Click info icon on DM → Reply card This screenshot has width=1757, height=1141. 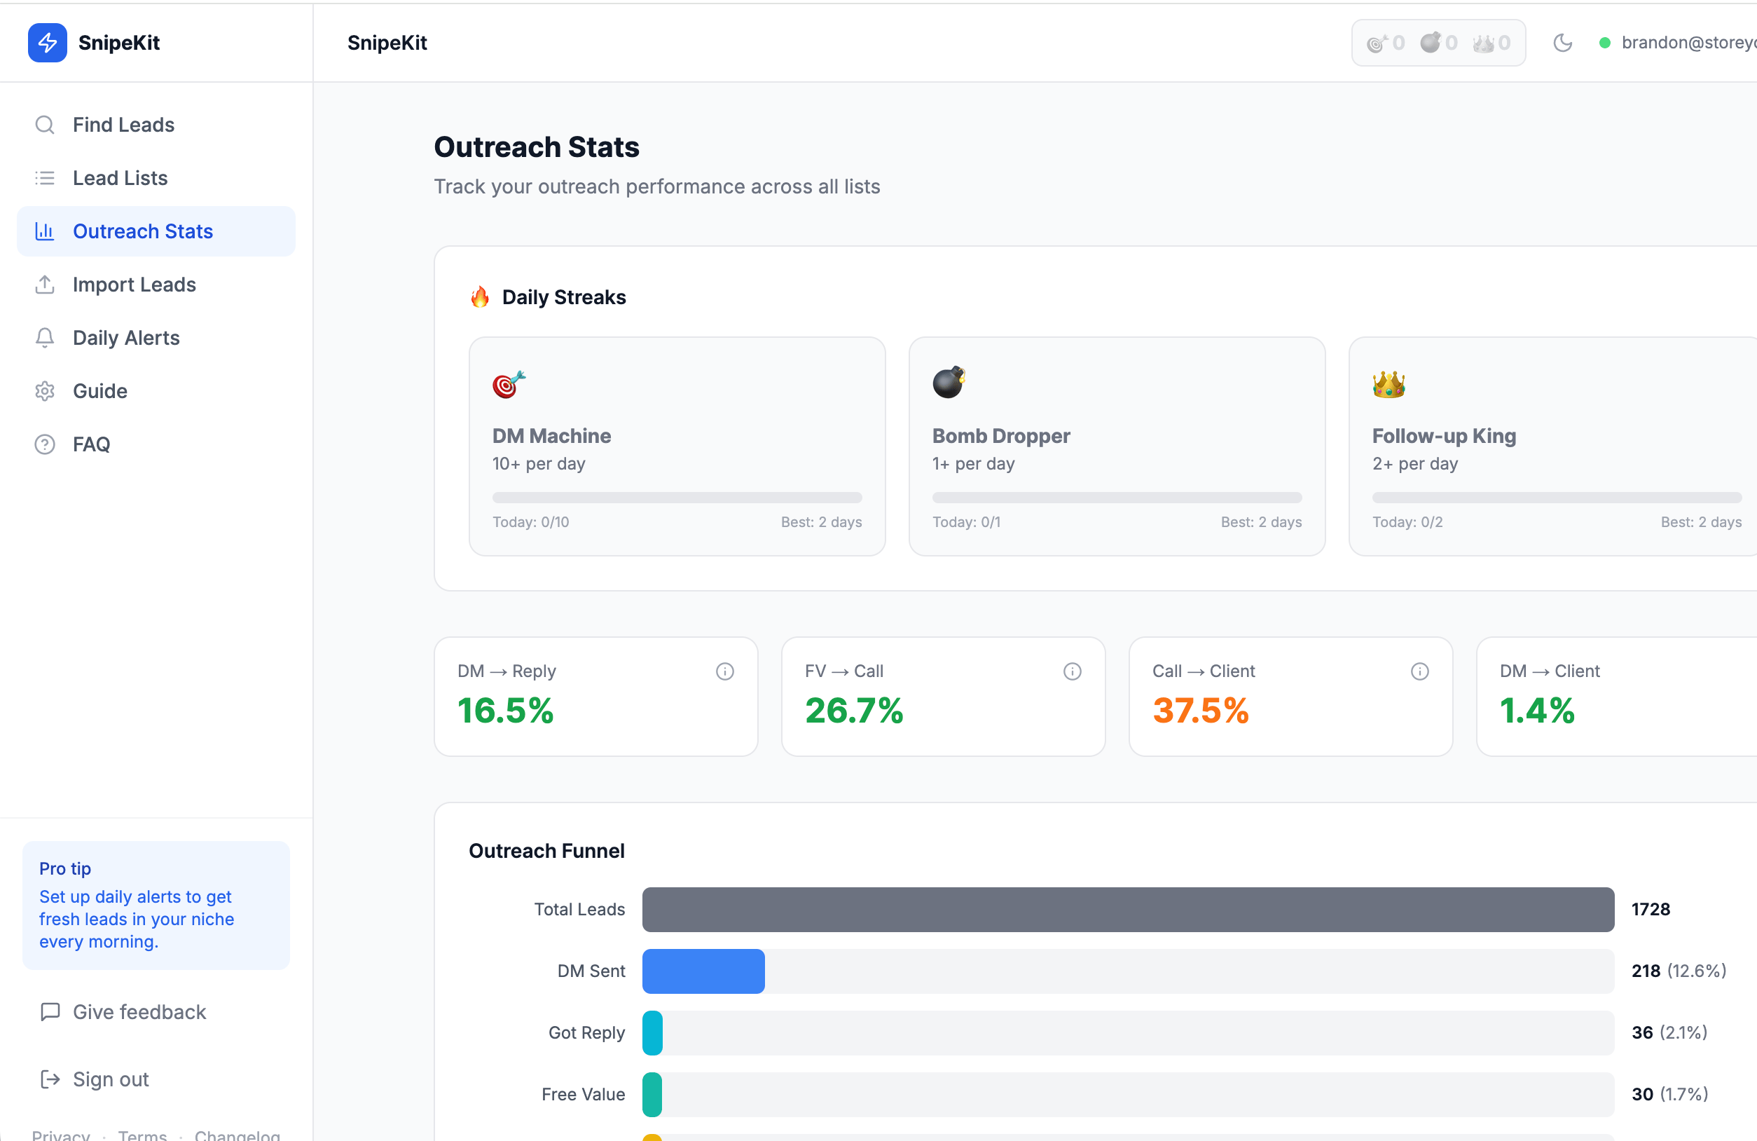tap(724, 671)
